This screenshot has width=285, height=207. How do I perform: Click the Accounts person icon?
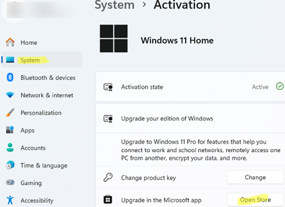[10, 147]
